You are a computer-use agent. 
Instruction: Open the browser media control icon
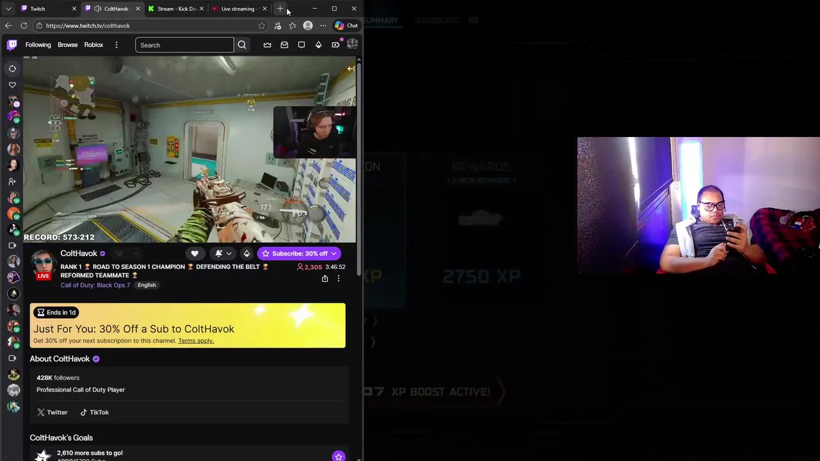pyautogui.click(x=277, y=26)
